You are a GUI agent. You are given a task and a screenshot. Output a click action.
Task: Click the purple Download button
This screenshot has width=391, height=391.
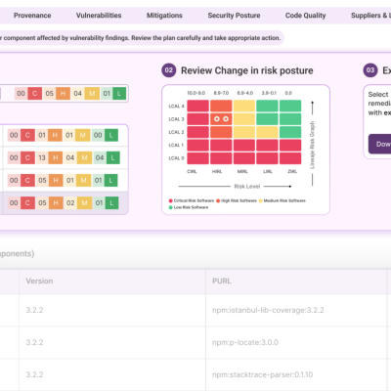[380, 144]
